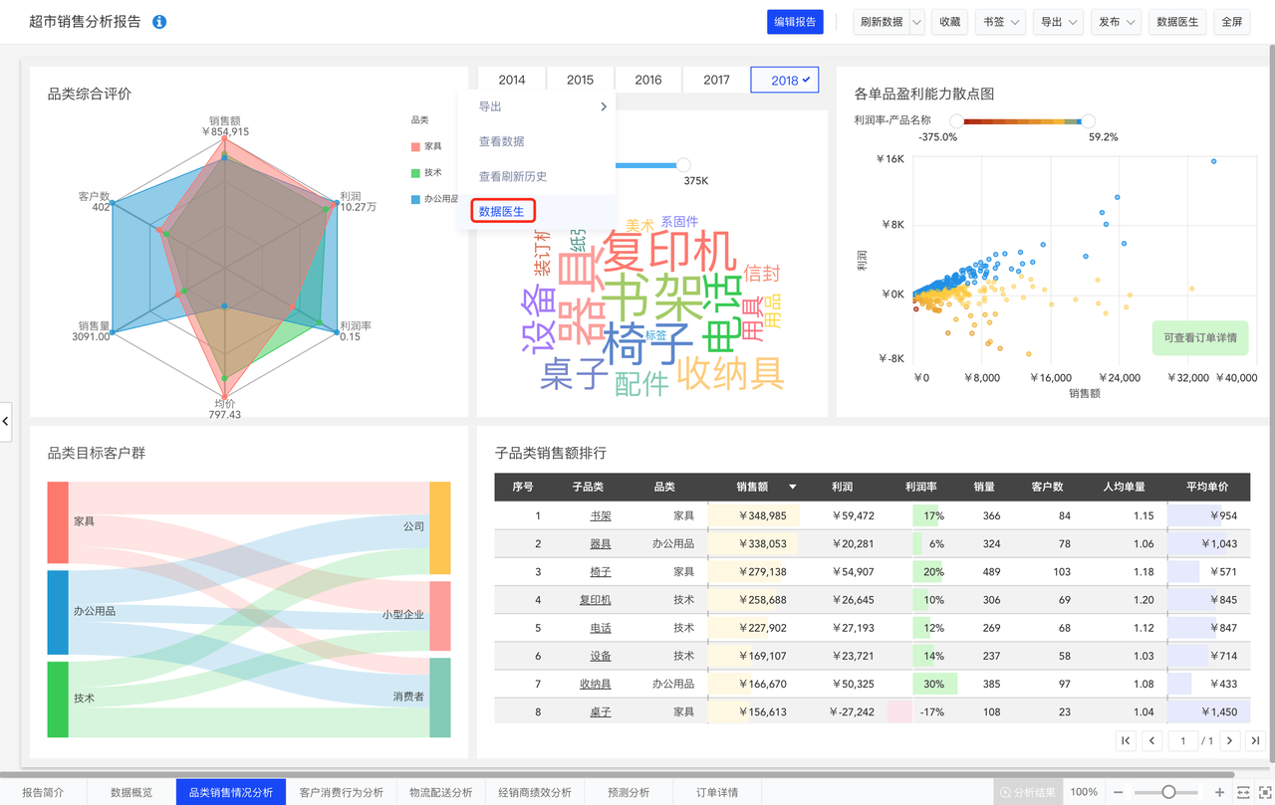Image resolution: width=1275 pixels, height=805 pixels.
Task: Click the page number input field
Action: 1183,740
